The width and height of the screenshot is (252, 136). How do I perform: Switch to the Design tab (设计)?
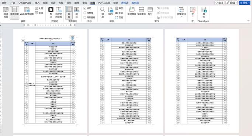[53, 3]
